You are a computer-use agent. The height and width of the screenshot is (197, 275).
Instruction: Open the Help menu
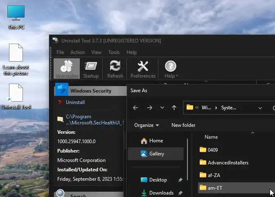click(132, 52)
